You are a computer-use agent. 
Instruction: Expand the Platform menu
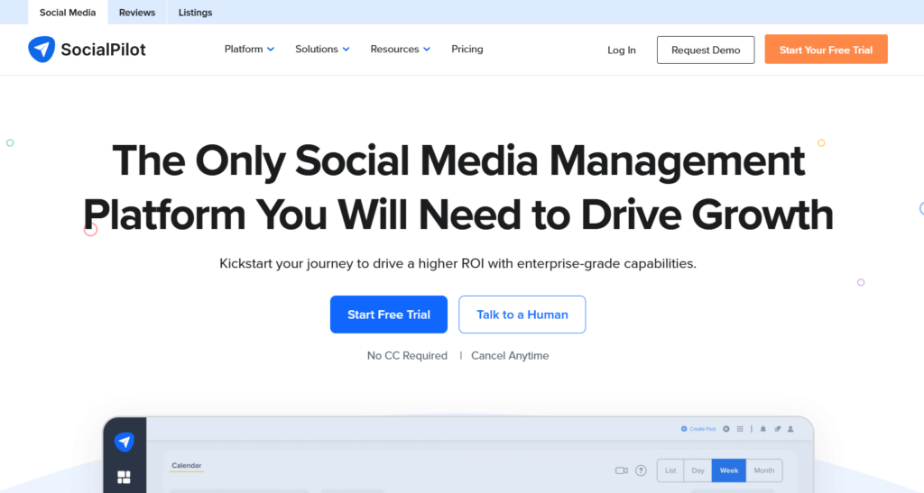pos(249,49)
